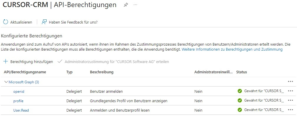Collapse the Microsoft Graph (3) group chevron
The image size is (297, 116).
point(6,82)
